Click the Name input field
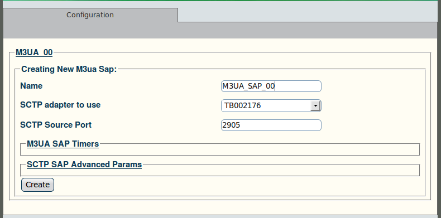 coord(271,86)
